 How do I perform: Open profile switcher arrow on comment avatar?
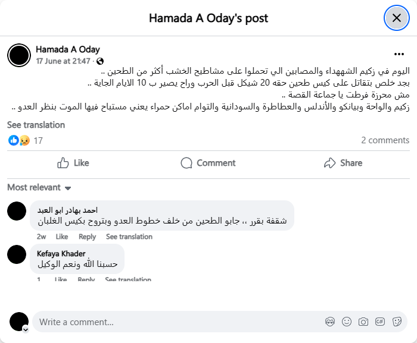pyautogui.click(x=26, y=329)
